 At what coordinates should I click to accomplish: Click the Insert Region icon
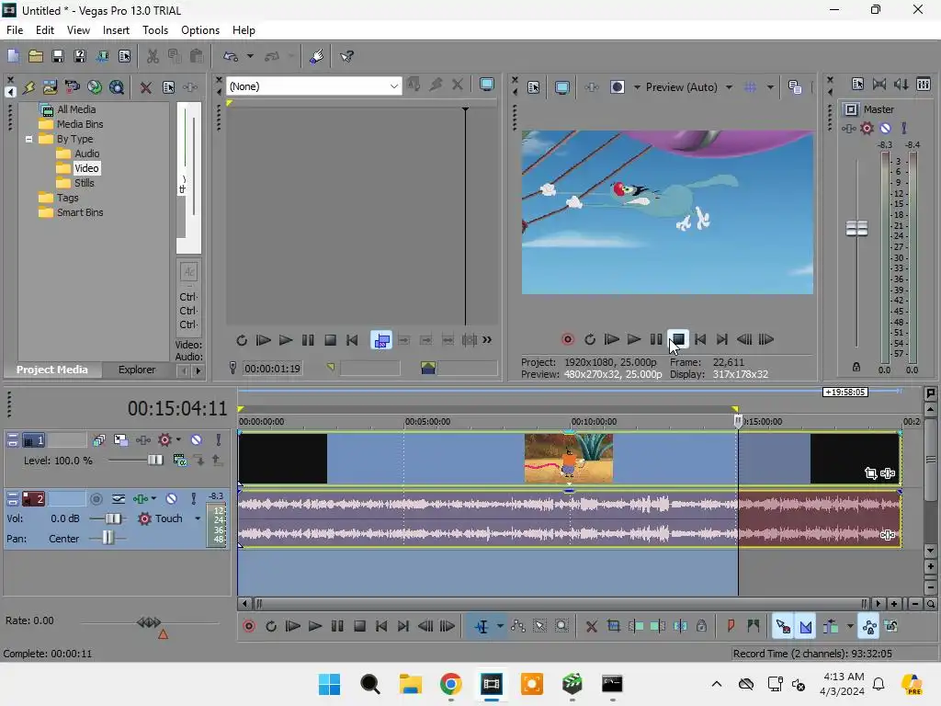tap(754, 627)
